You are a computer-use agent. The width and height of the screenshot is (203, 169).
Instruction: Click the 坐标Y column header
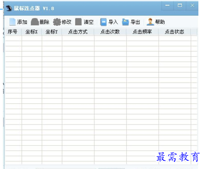pos(52,32)
